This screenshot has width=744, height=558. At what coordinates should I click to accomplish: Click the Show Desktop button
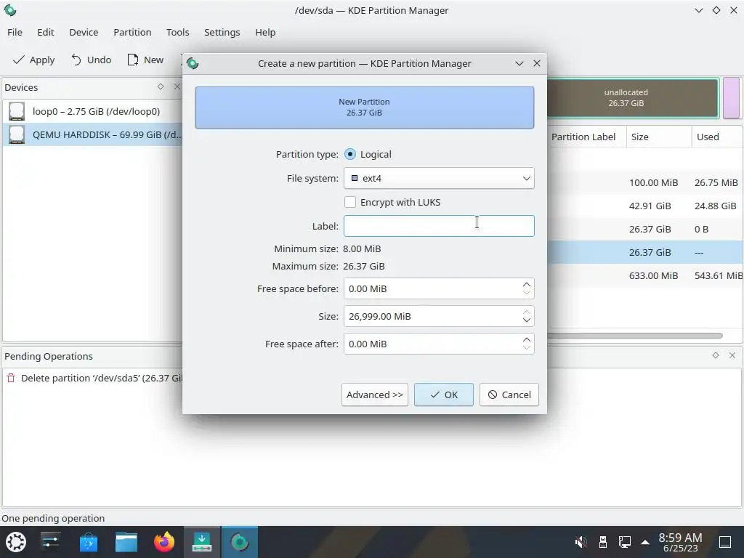click(725, 542)
